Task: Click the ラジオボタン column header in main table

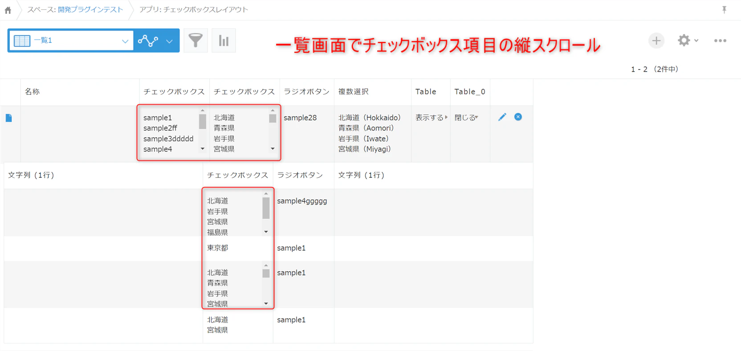Action: point(306,92)
